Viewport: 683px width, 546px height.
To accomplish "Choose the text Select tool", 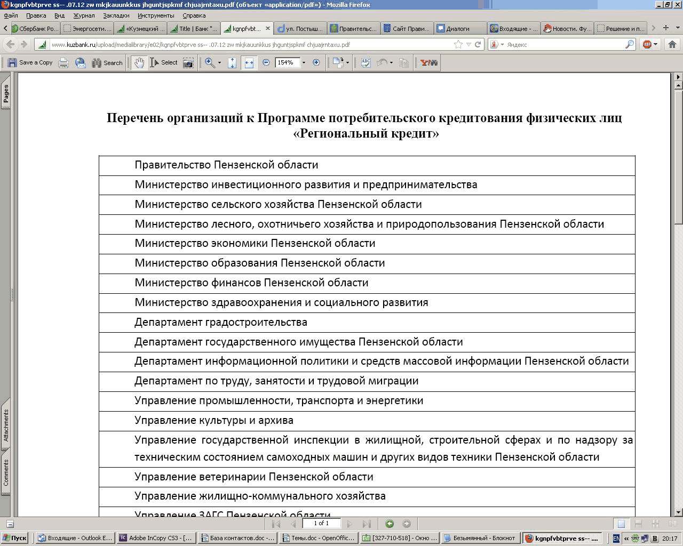I will tap(163, 62).
